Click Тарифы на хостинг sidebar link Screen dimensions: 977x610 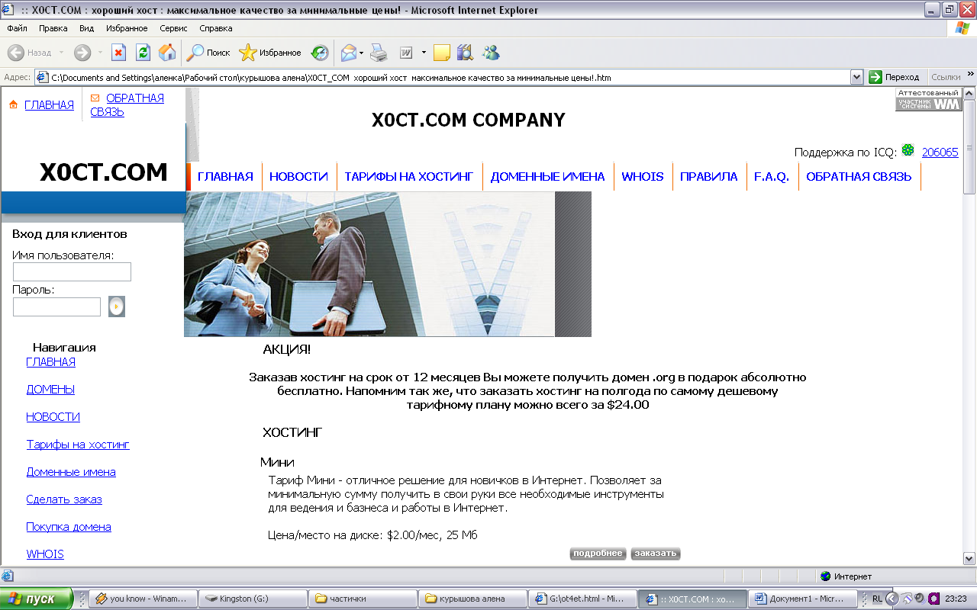coord(78,445)
